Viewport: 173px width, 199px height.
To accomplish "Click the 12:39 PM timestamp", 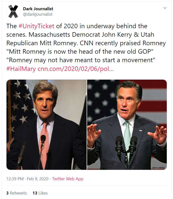I will pyautogui.click(x=15, y=179).
